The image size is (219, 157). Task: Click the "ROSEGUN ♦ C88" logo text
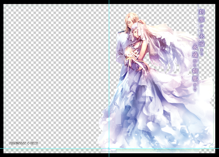[x=24, y=143]
